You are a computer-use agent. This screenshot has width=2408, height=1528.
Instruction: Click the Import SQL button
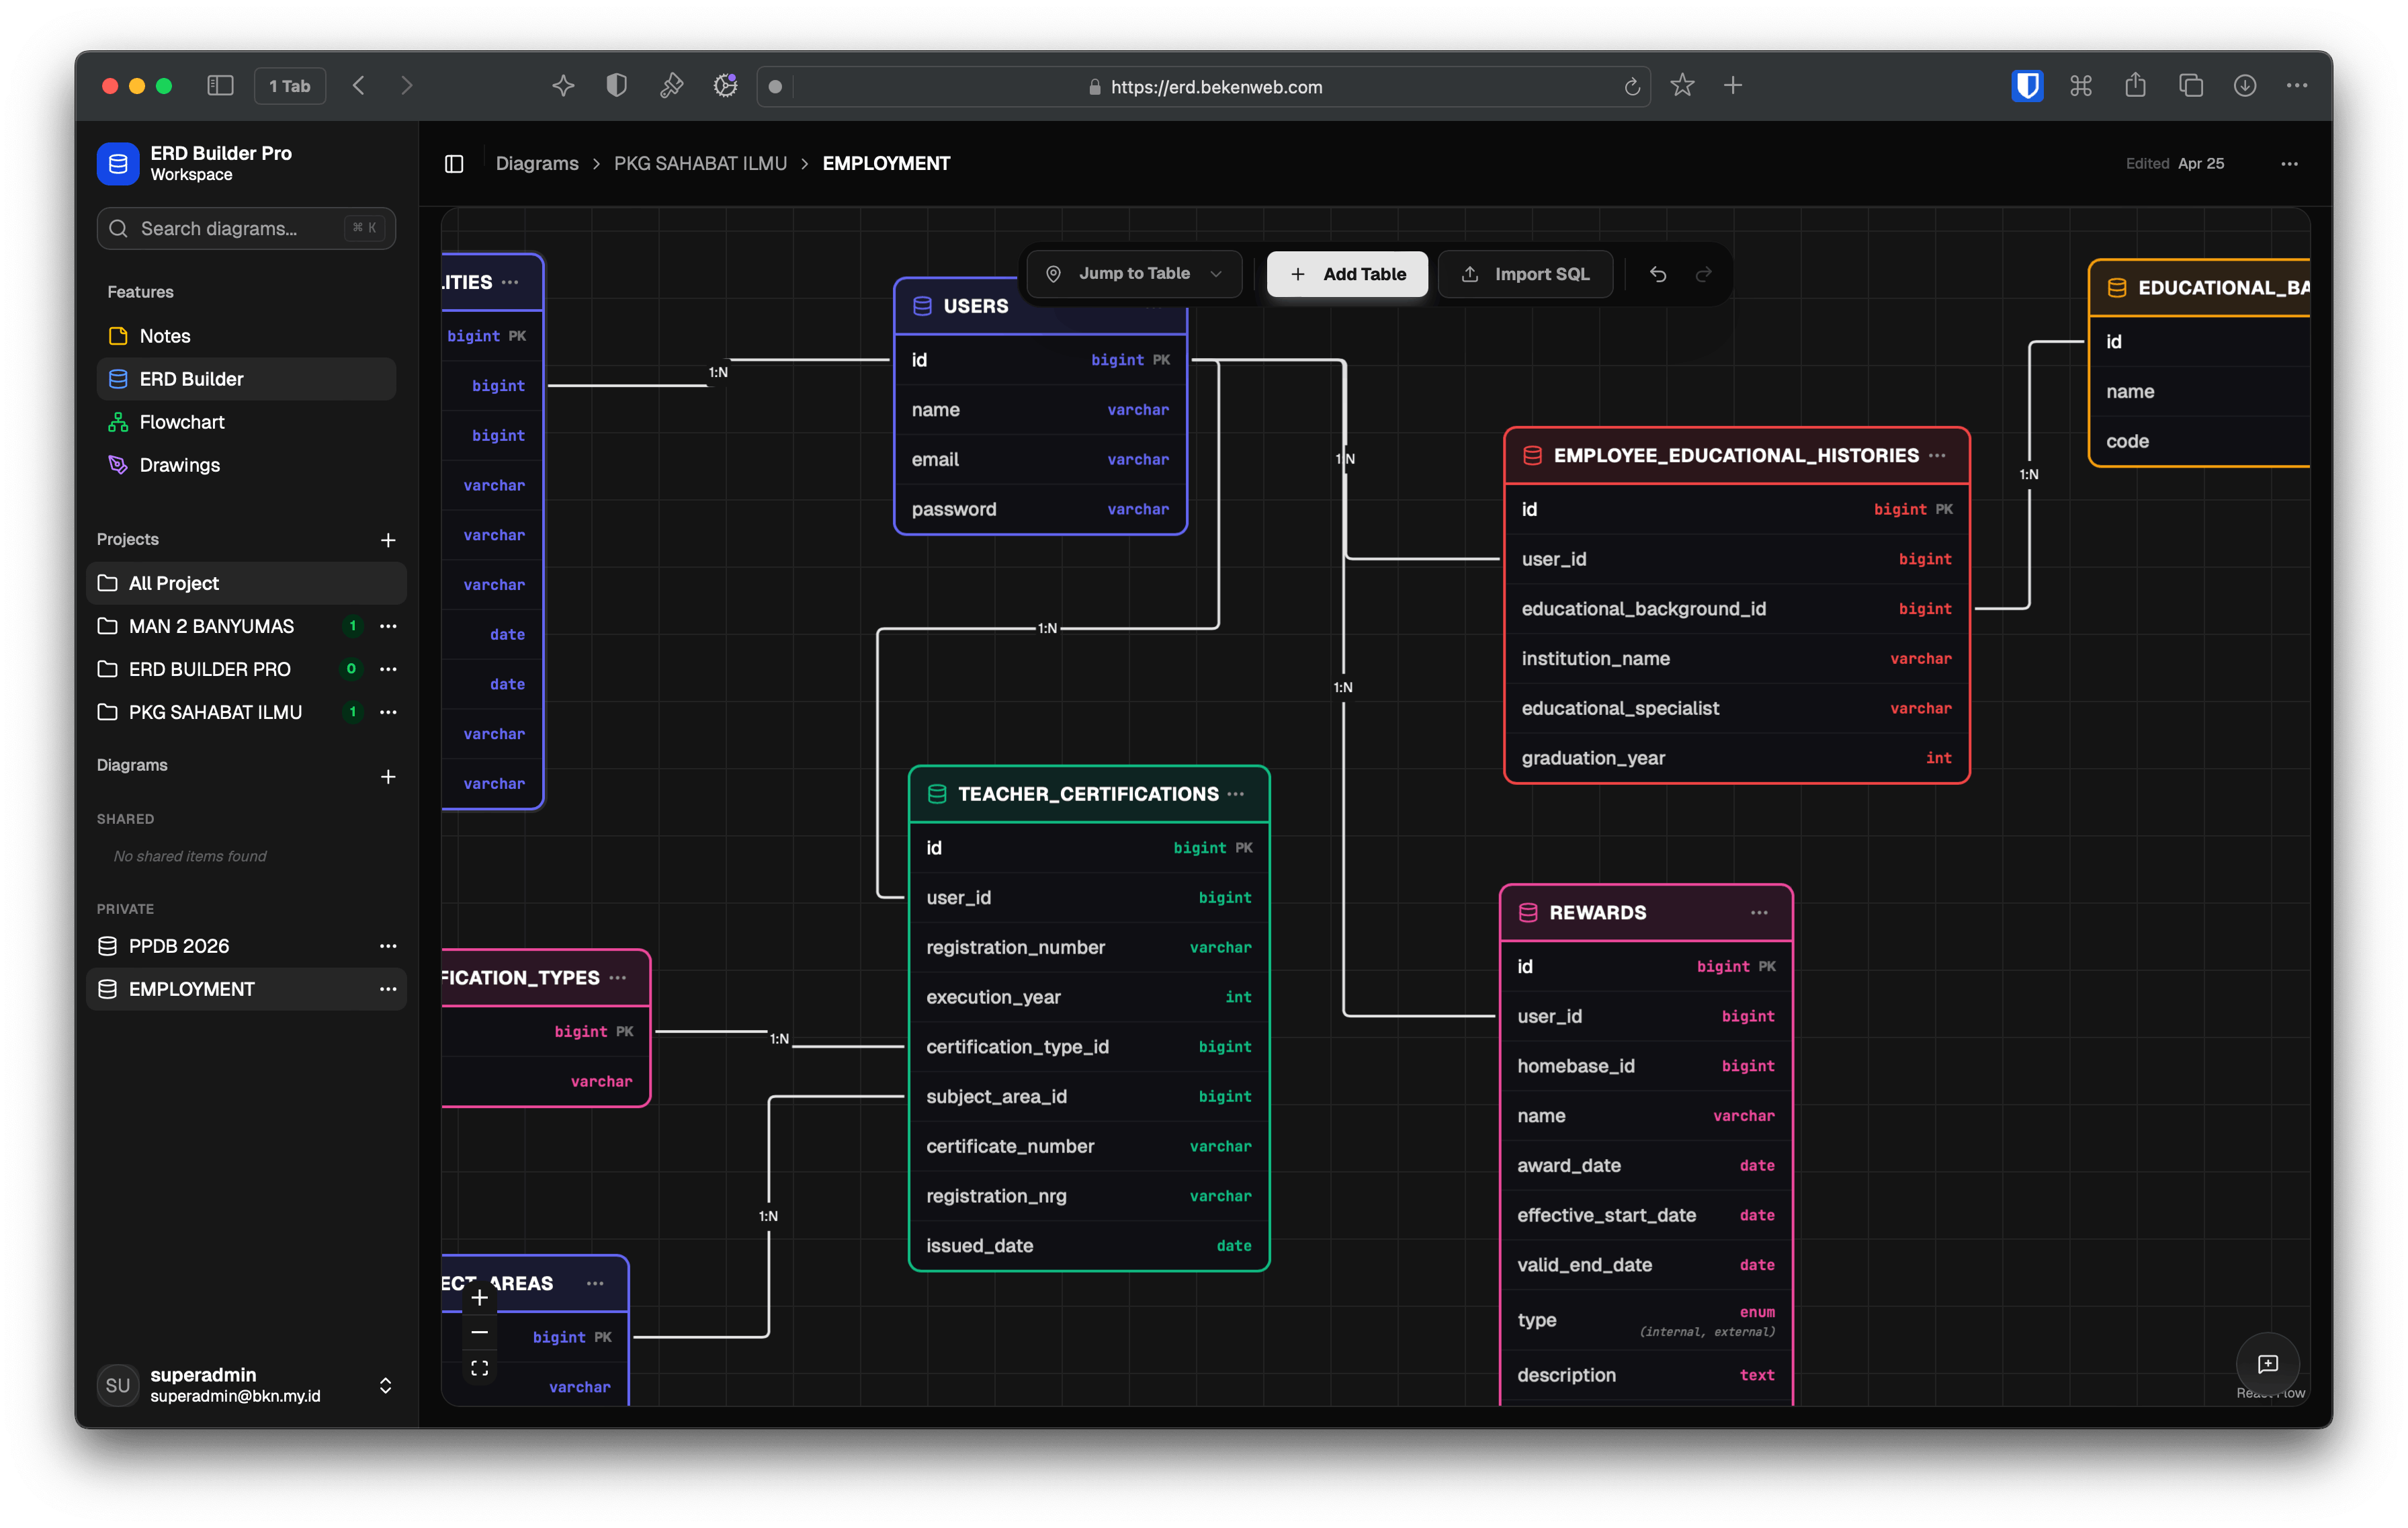click(x=1525, y=274)
